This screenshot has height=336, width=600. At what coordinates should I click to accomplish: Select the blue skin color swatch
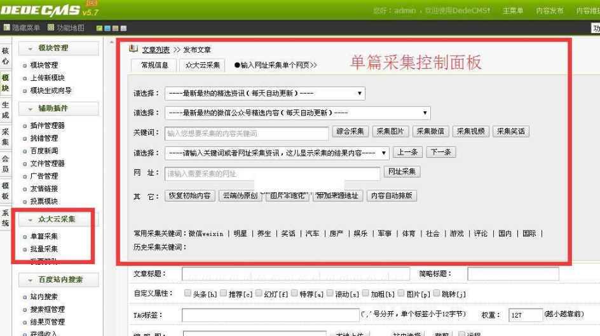(107, 29)
